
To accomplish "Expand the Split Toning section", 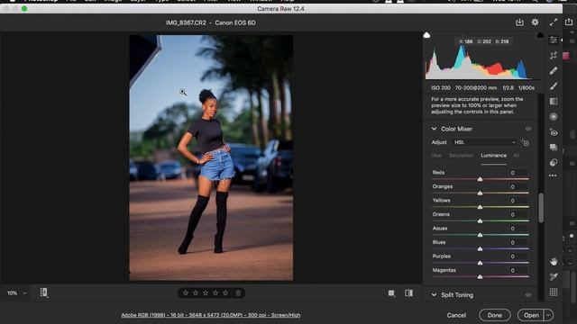I will pos(434,295).
